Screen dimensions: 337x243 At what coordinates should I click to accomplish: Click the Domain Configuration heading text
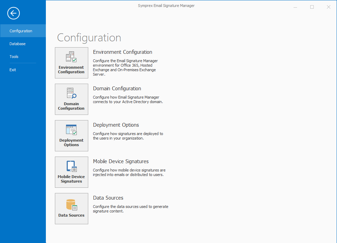point(117,89)
